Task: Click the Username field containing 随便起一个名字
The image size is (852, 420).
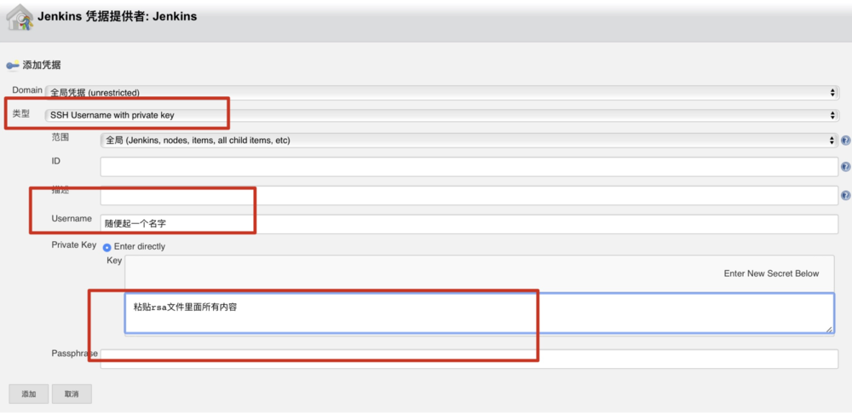Action: coord(469,224)
